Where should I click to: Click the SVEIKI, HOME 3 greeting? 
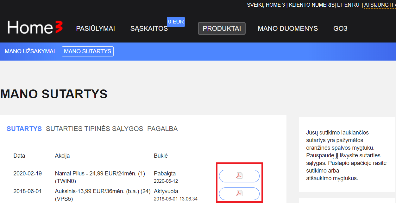[x=266, y=5]
